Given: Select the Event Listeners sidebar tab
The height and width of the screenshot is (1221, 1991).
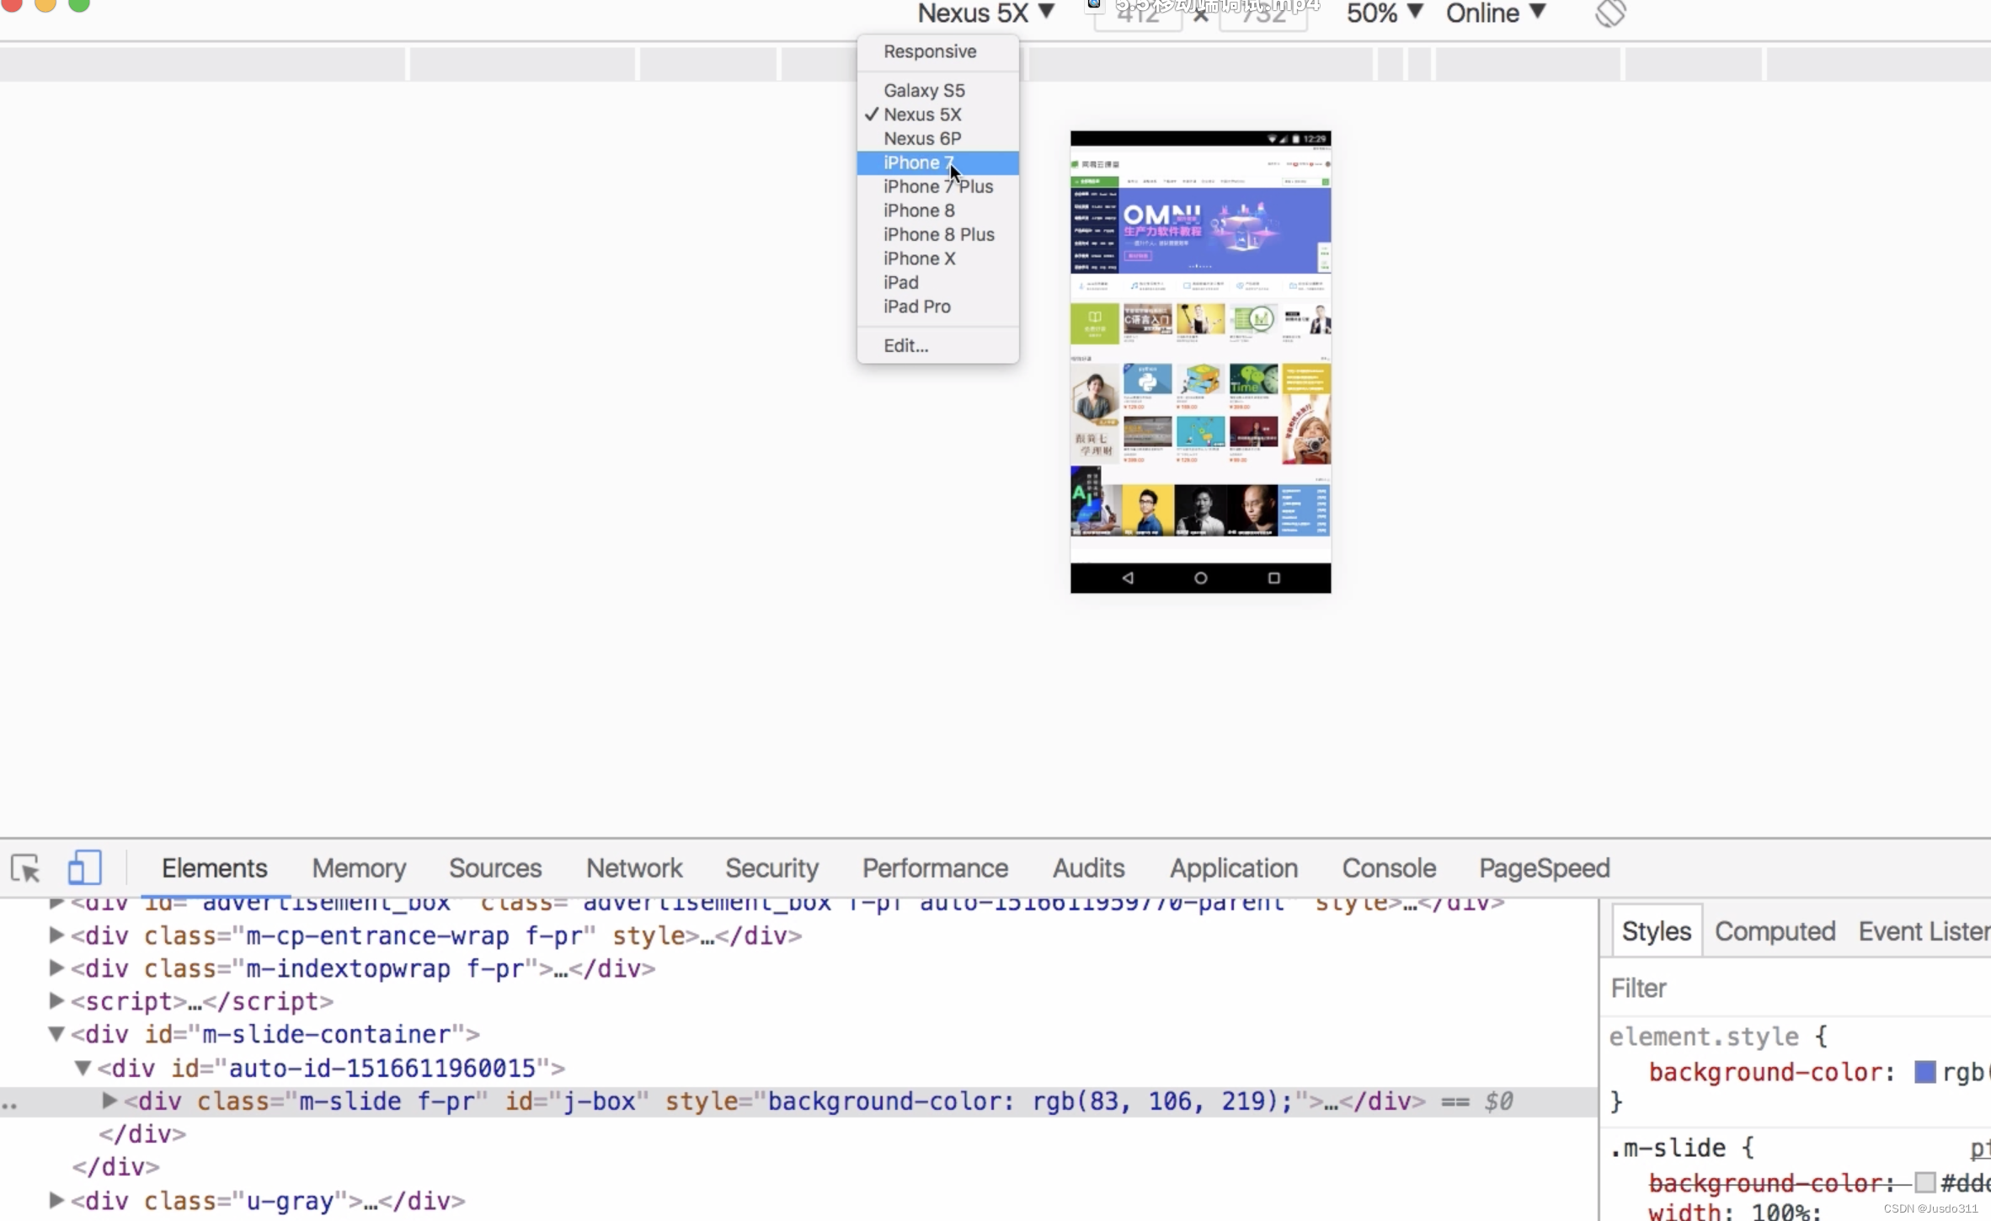Looking at the screenshot, I should click(x=1924, y=931).
